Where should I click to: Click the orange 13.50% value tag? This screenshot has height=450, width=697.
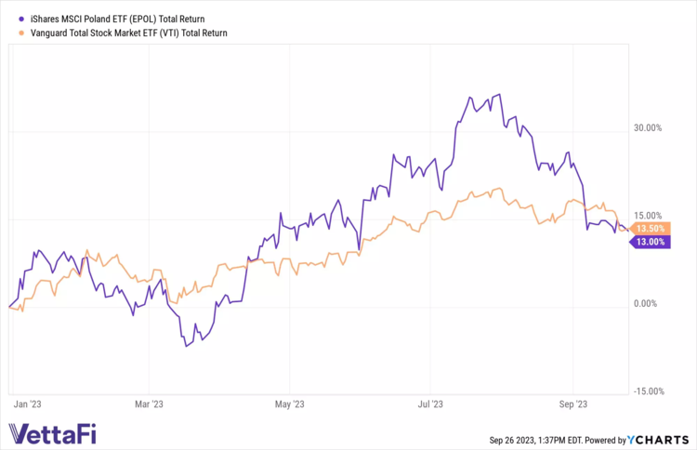(x=648, y=229)
